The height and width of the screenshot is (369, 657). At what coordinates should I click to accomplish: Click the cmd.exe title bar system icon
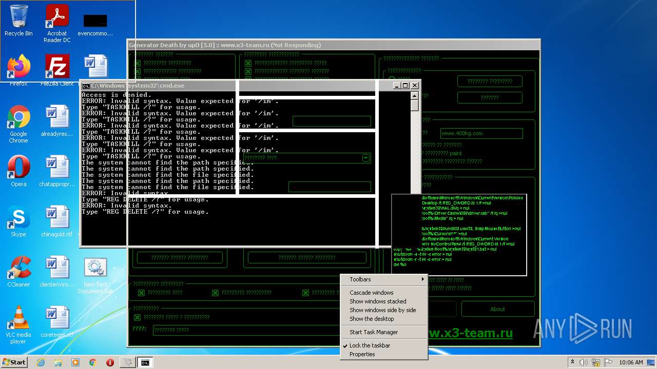click(86, 86)
